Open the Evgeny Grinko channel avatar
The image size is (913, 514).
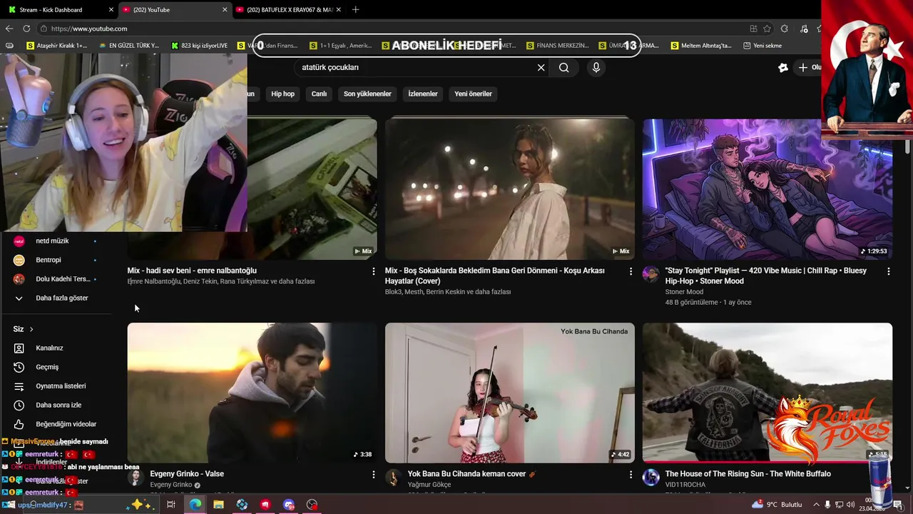click(x=136, y=478)
